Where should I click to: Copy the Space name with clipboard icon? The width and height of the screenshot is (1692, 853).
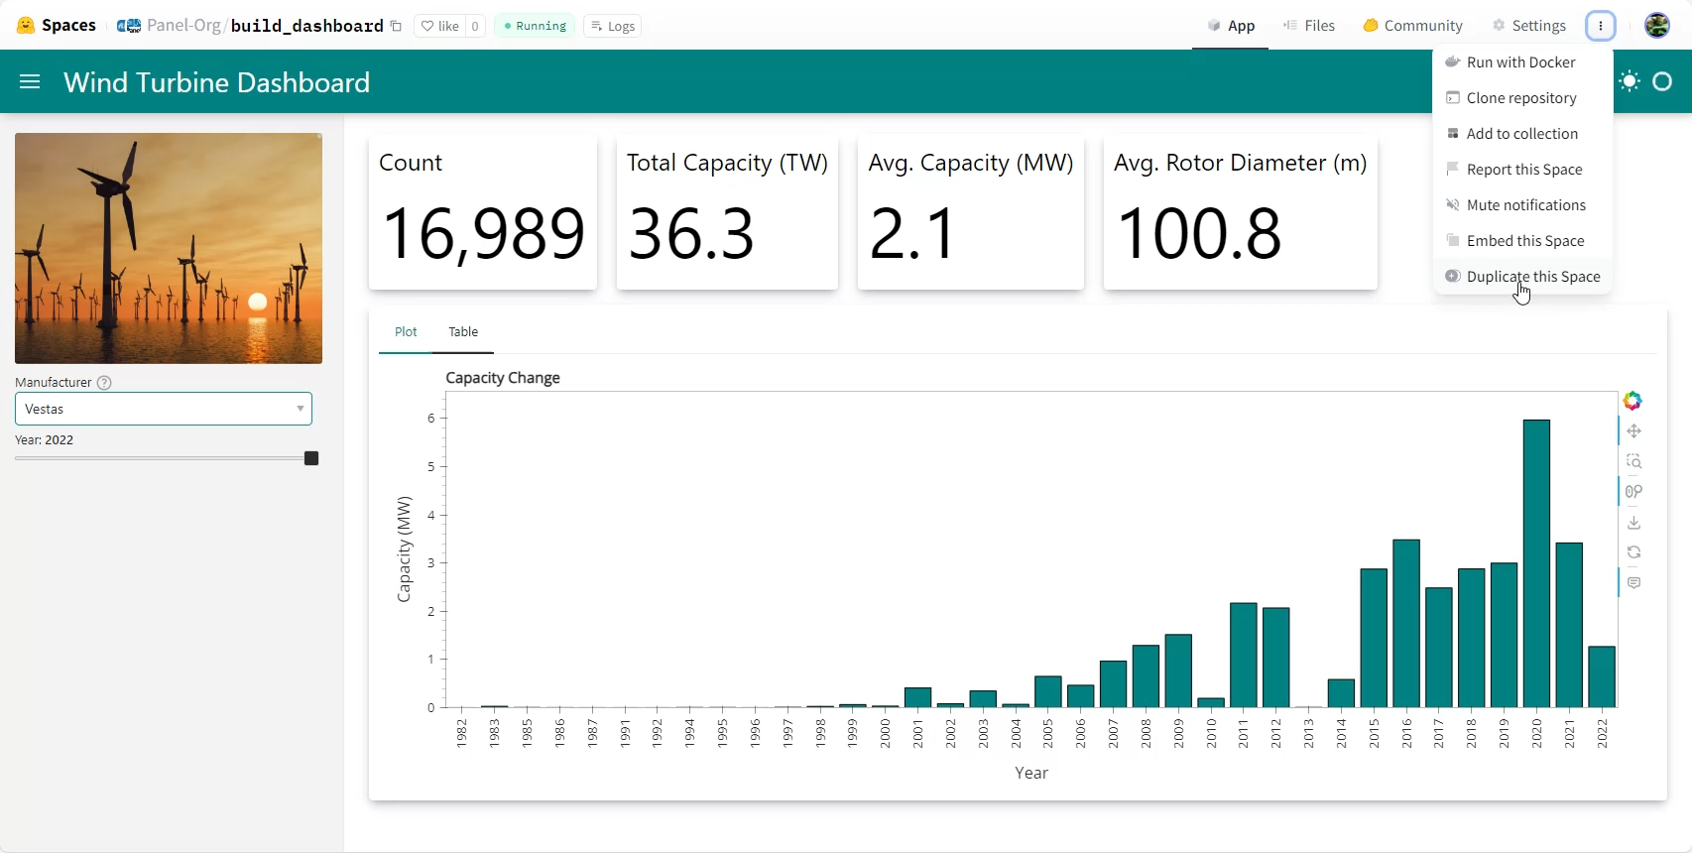(396, 27)
